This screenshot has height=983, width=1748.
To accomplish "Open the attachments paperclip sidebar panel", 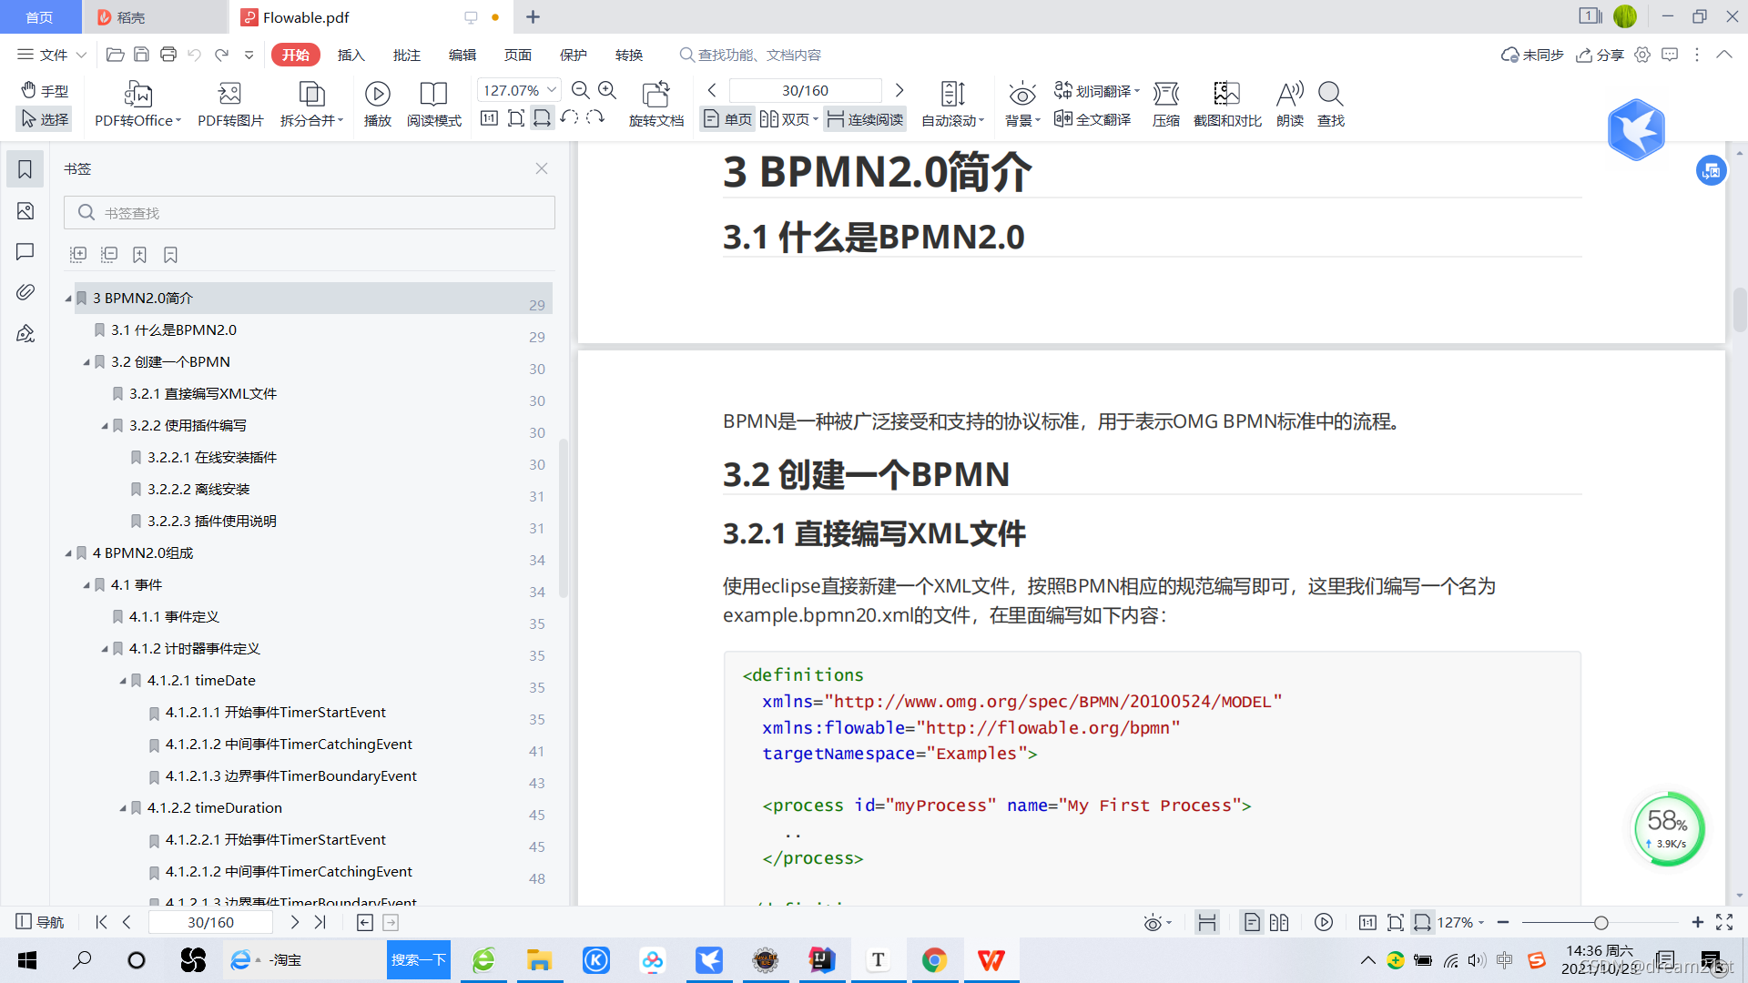I will coord(25,292).
